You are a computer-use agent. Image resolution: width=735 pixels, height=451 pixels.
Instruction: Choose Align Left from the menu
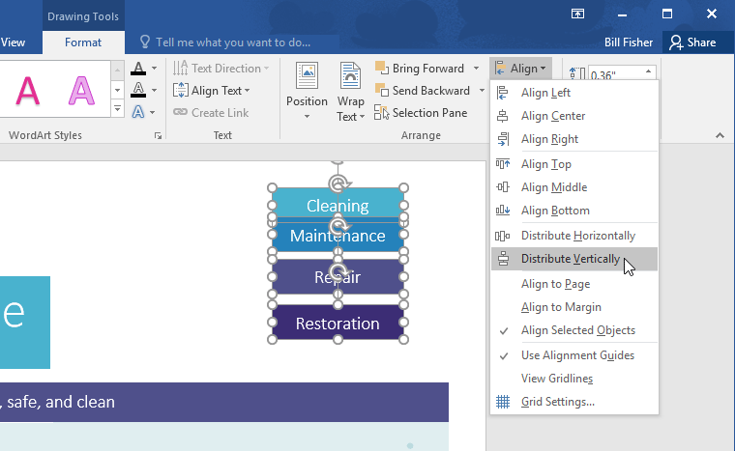545,93
